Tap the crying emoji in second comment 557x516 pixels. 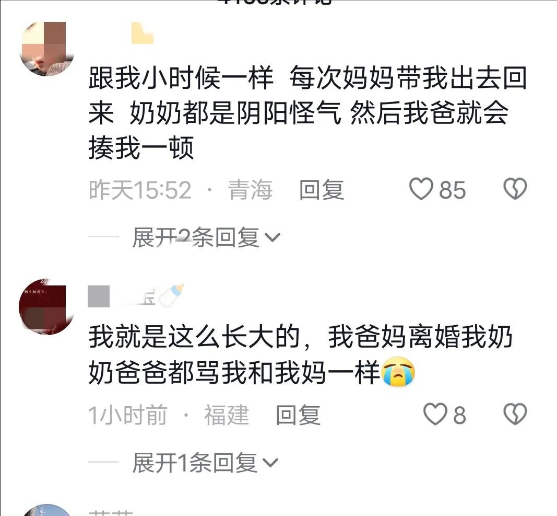pos(398,371)
